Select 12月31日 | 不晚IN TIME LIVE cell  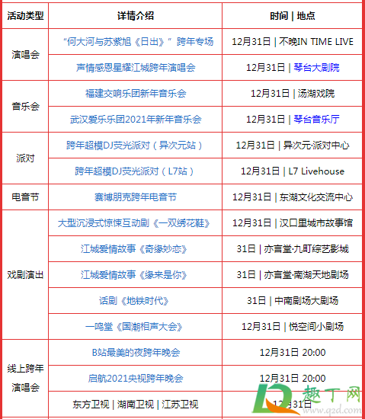click(292, 42)
